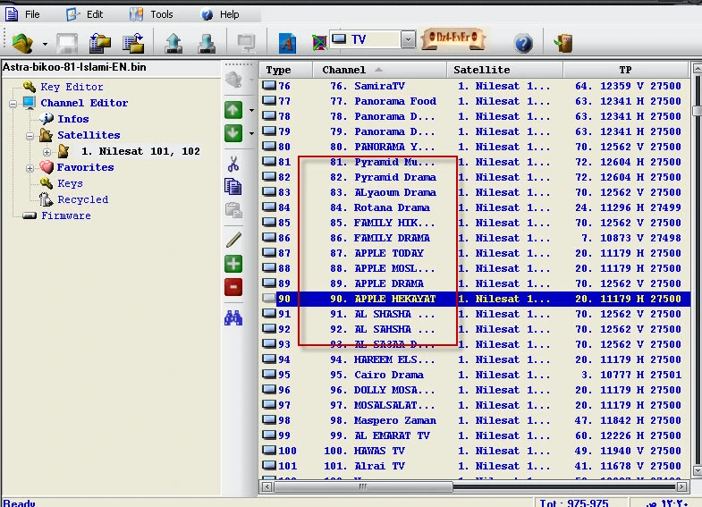Image resolution: width=702 pixels, height=507 pixels.
Task: Click the download from receiver icon
Action: (207, 44)
